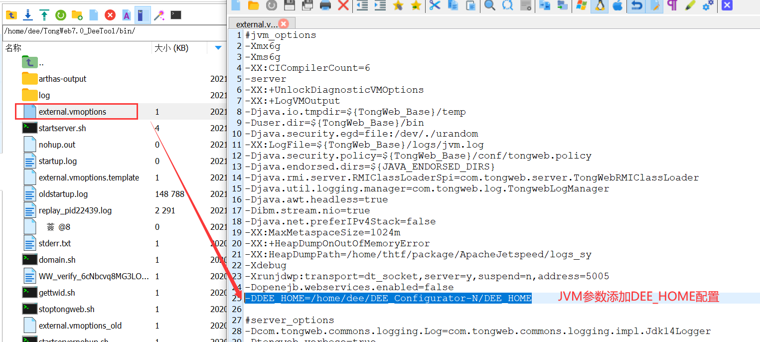Cut selection with scissors icon
760x342 pixels.
[x=435, y=5]
